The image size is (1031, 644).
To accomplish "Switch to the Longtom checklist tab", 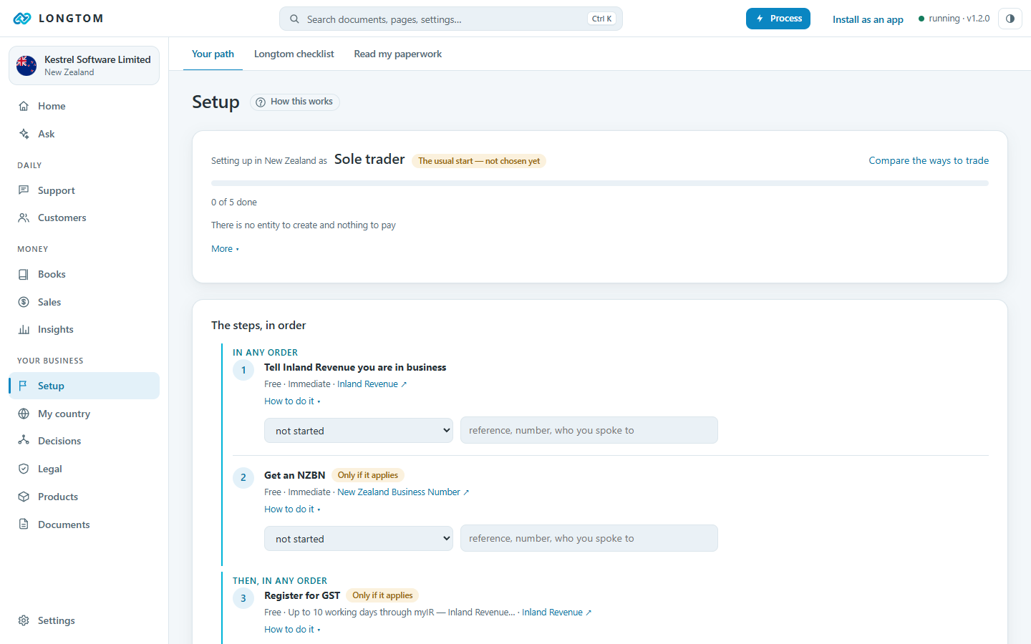I will pos(294,54).
